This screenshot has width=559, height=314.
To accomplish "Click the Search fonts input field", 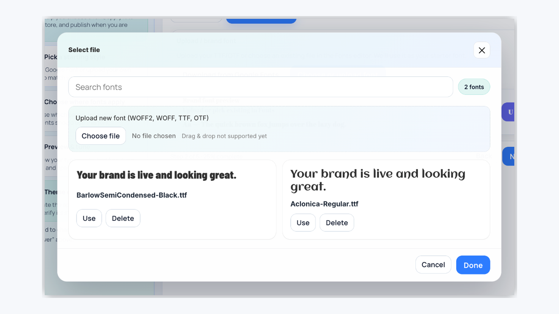I will pos(260,87).
